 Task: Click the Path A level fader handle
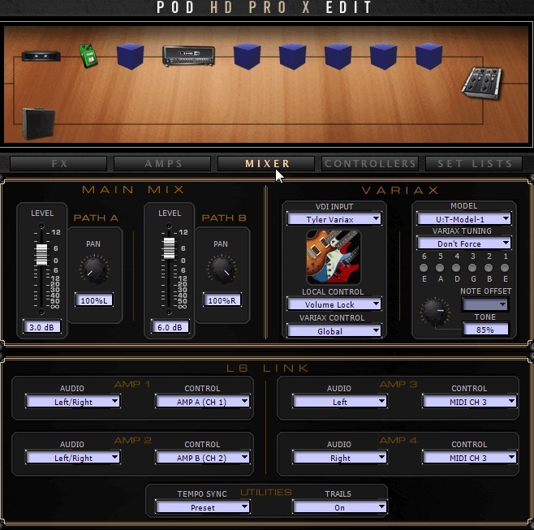coord(41,254)
